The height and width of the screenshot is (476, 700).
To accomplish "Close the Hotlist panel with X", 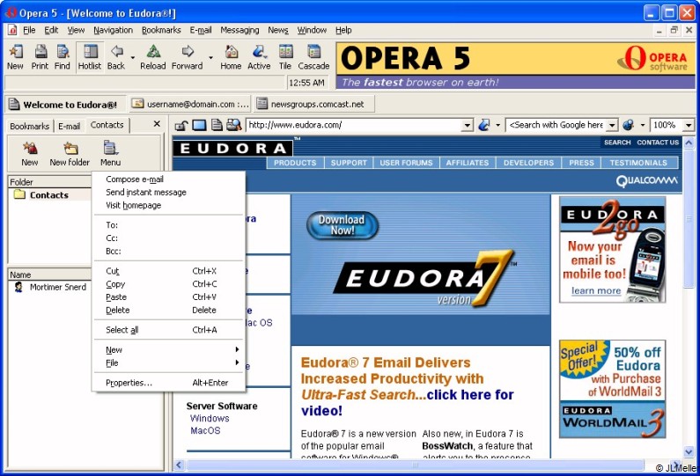I will (x=157, y=124).
